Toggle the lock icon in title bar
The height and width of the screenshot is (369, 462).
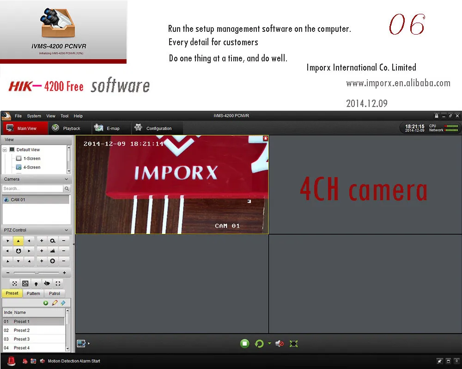coord(437,116)
